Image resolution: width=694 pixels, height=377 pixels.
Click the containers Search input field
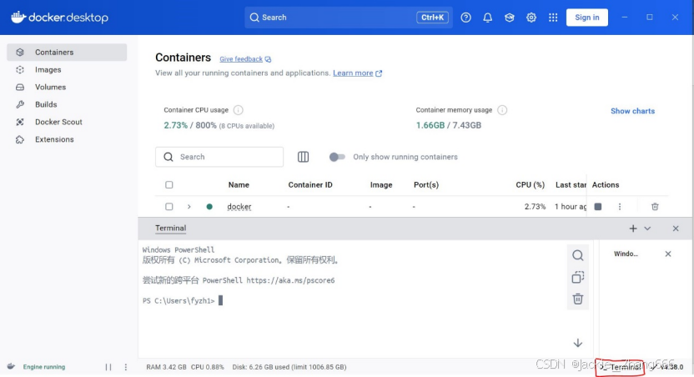219,157
